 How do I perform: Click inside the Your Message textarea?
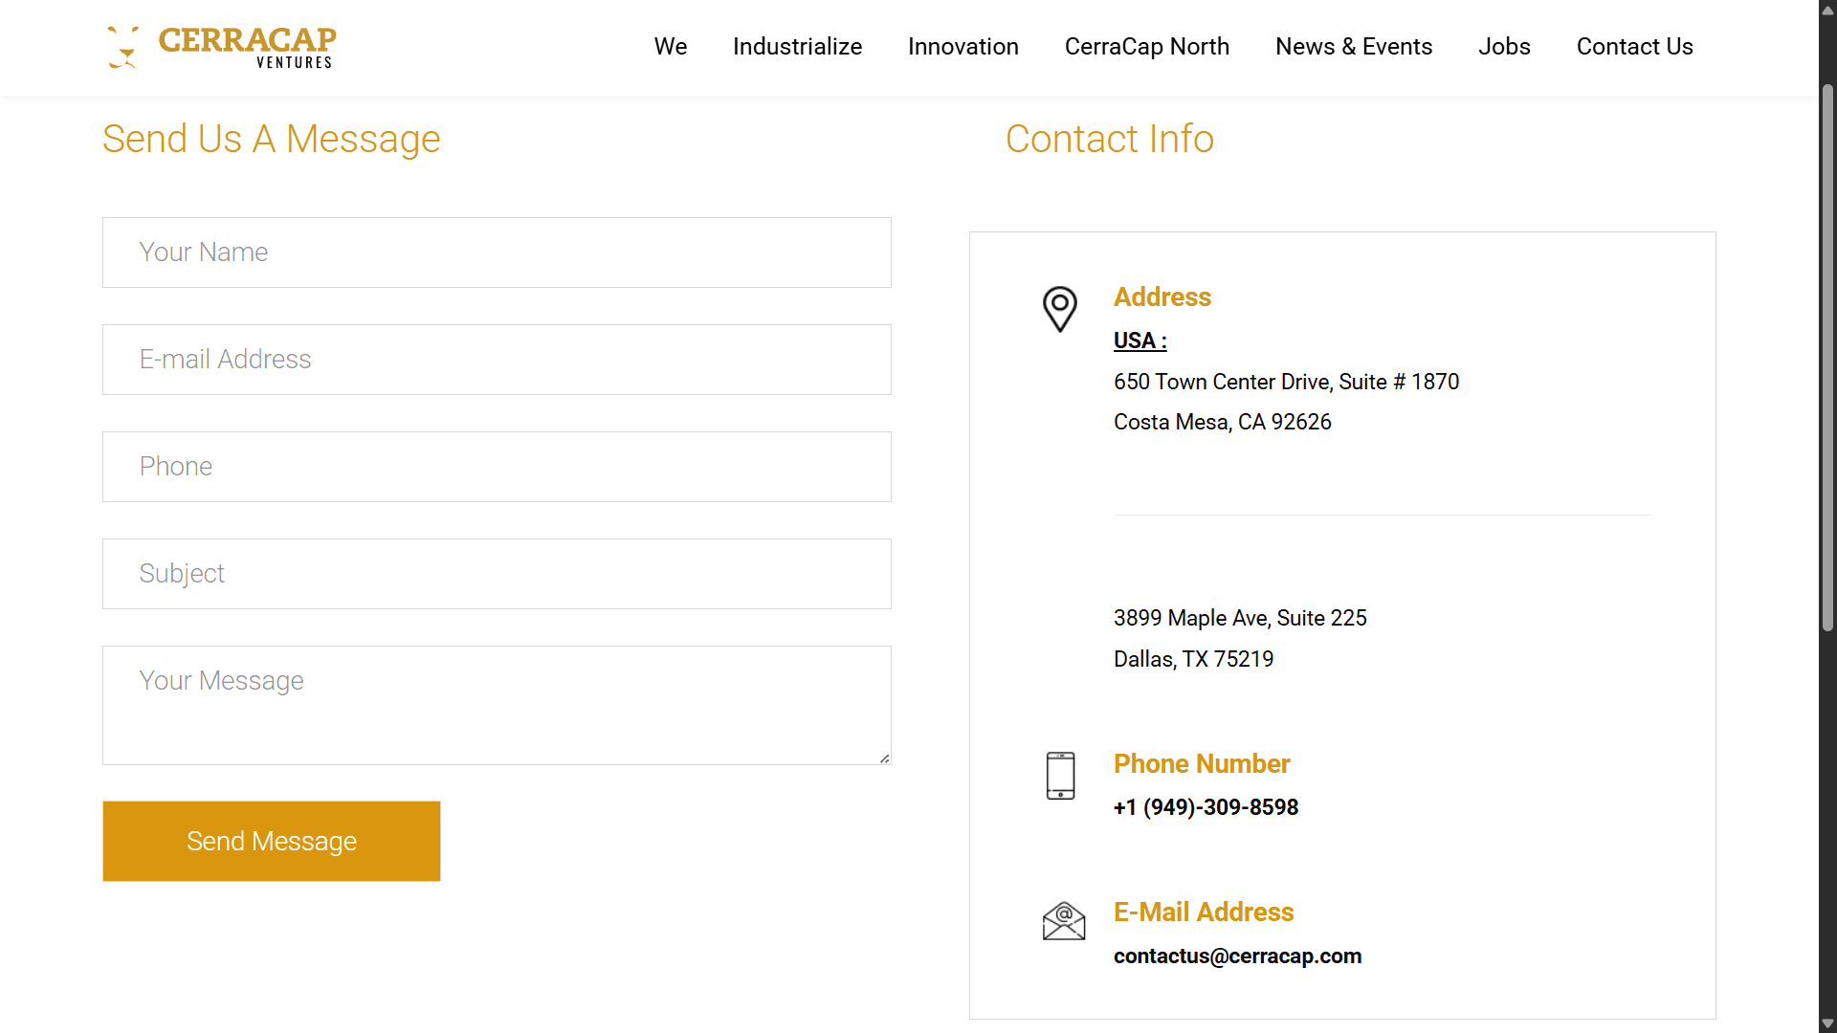[x=497, y=705]
